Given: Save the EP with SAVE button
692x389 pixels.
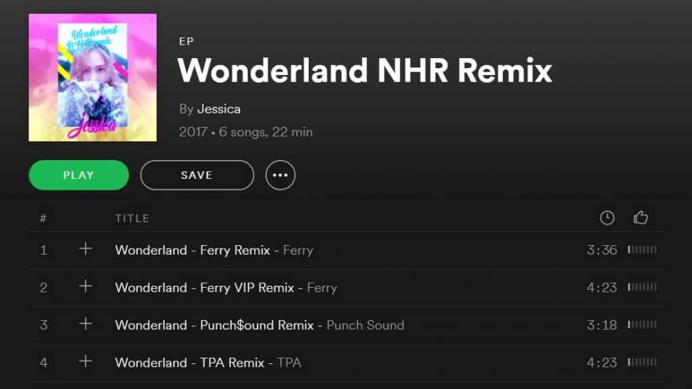Looking at the screenshot, I should (197, 175).
